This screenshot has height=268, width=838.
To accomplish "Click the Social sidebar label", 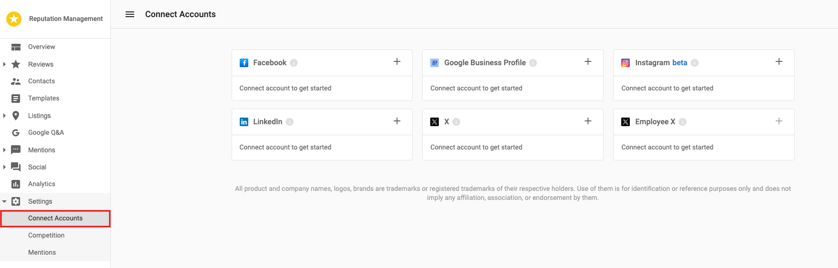I will tap(37, 167).
